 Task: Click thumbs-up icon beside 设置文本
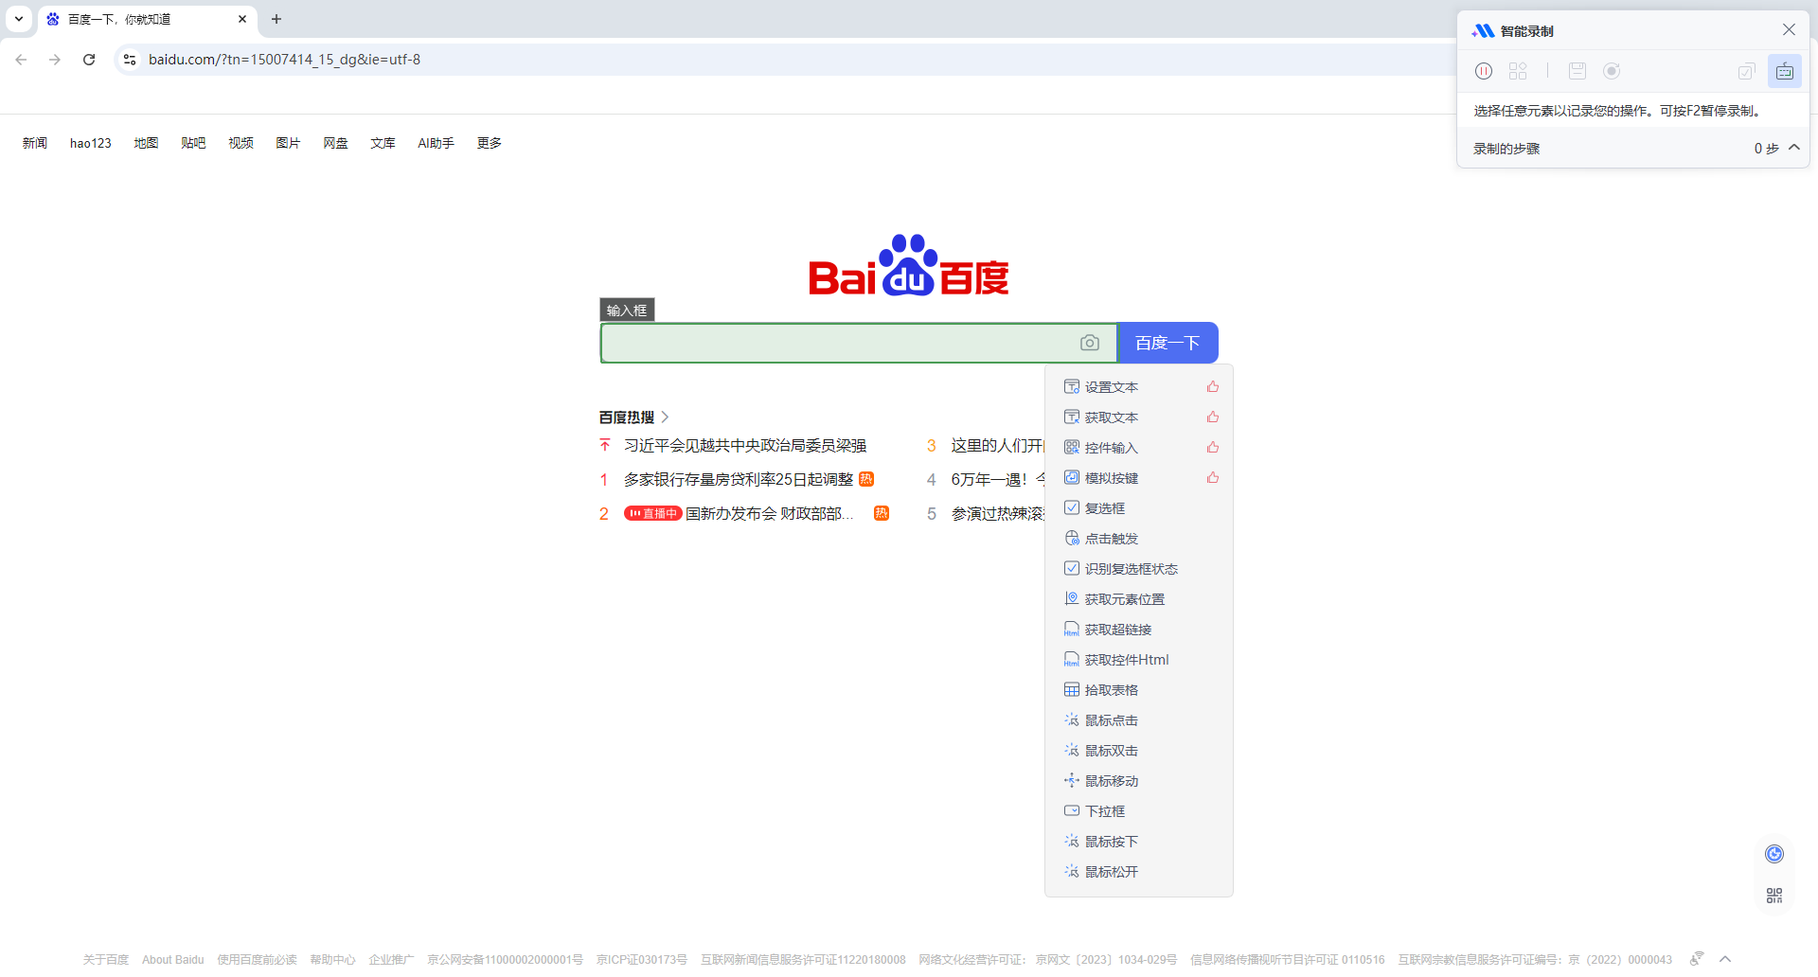pyautogui.click(x=1213, y=387)
